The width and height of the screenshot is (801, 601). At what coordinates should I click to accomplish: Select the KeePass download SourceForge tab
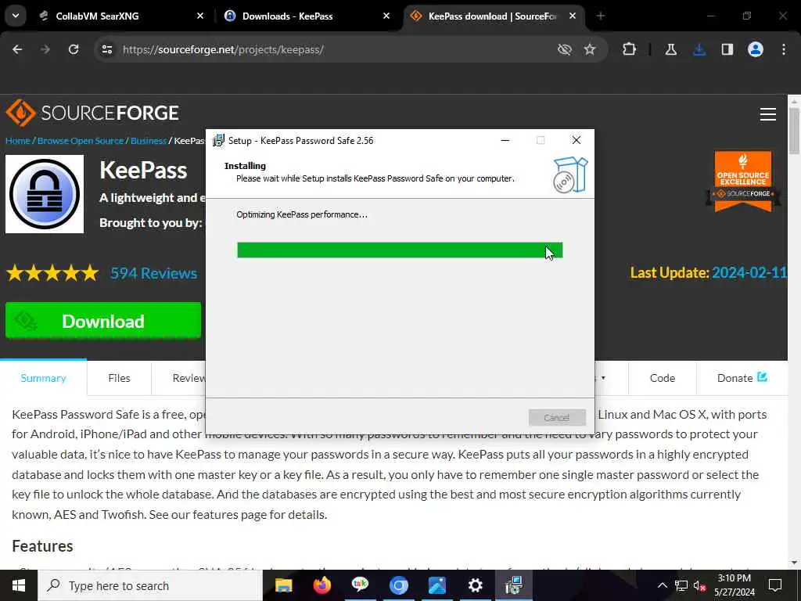(494, 16)
